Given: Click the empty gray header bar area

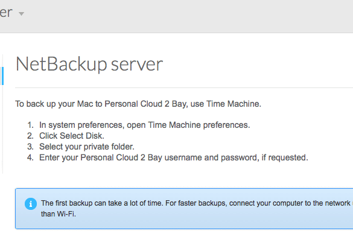Looking at the screenshot, I should (x=180, y=16).
